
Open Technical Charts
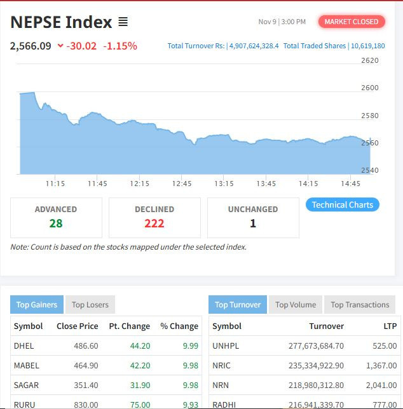pos(342,204)
